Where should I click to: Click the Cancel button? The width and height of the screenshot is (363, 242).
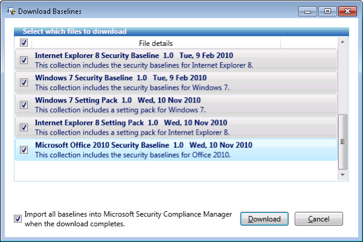(x=318, y=218)
